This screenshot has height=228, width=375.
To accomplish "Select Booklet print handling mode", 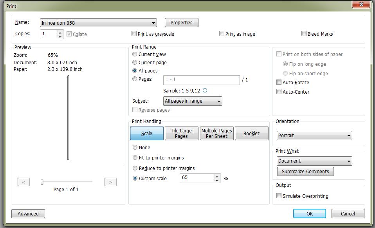I will 252,133.
